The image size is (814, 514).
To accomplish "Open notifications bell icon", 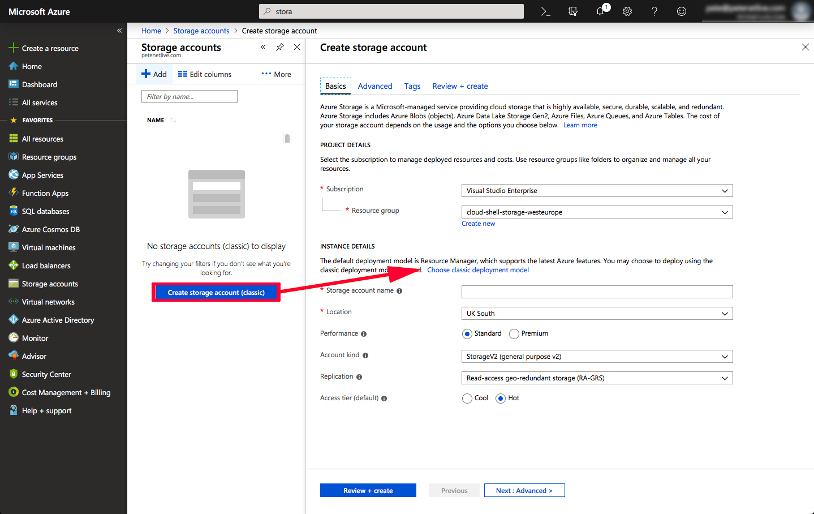I will pos(600,11).
